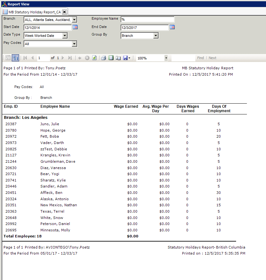Click employee ID 20780

(x=11, y=130)
